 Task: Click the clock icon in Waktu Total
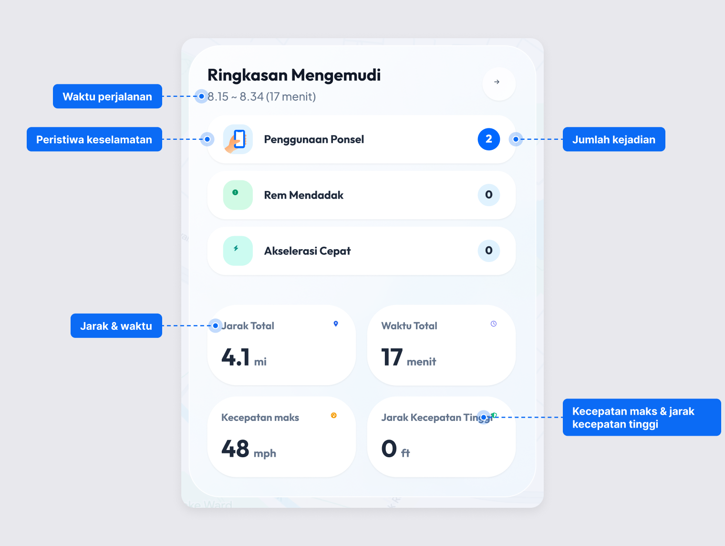pyautogui.click(x=494, y=324)
